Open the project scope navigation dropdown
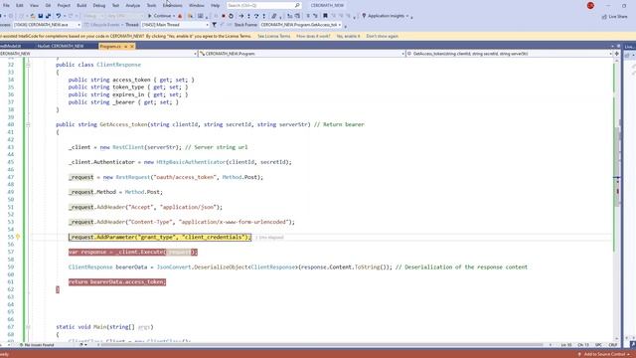This screenshot has height=358, width=636. coord(98,54)
